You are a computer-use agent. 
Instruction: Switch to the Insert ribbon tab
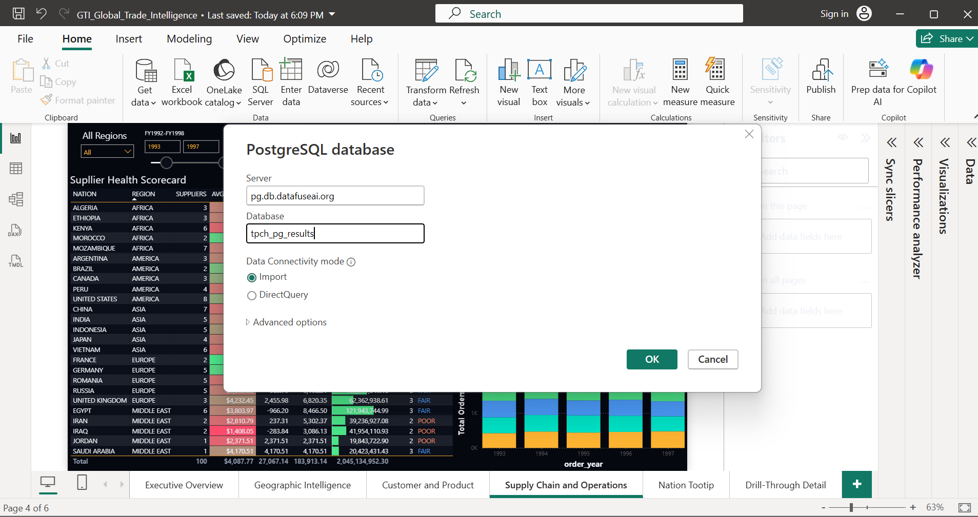click(x=129, y=39)
